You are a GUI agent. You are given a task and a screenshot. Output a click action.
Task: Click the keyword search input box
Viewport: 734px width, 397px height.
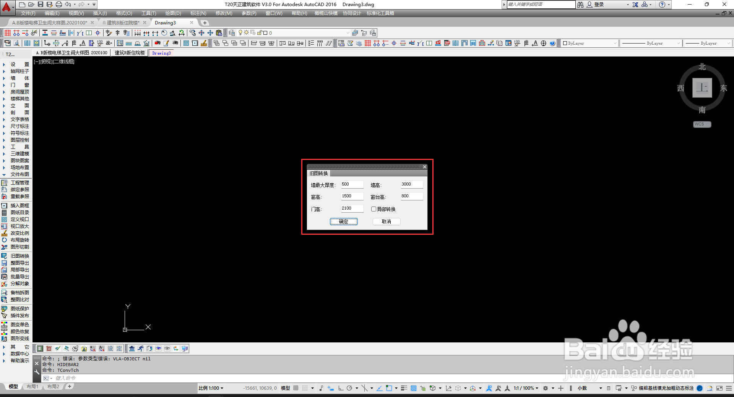click(541, 5)
